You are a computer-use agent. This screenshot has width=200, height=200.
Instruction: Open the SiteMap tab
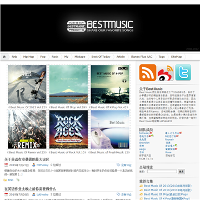pos(176,57)
